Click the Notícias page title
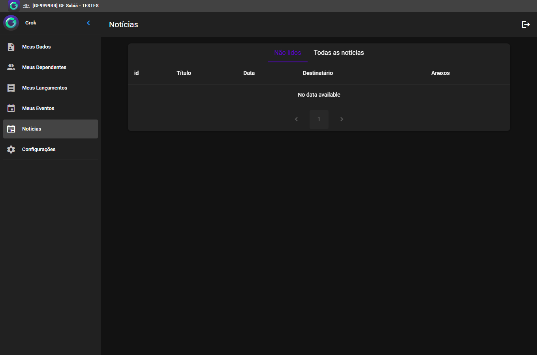The width and height of the screenshot is (537, 355). coord(124,24)
